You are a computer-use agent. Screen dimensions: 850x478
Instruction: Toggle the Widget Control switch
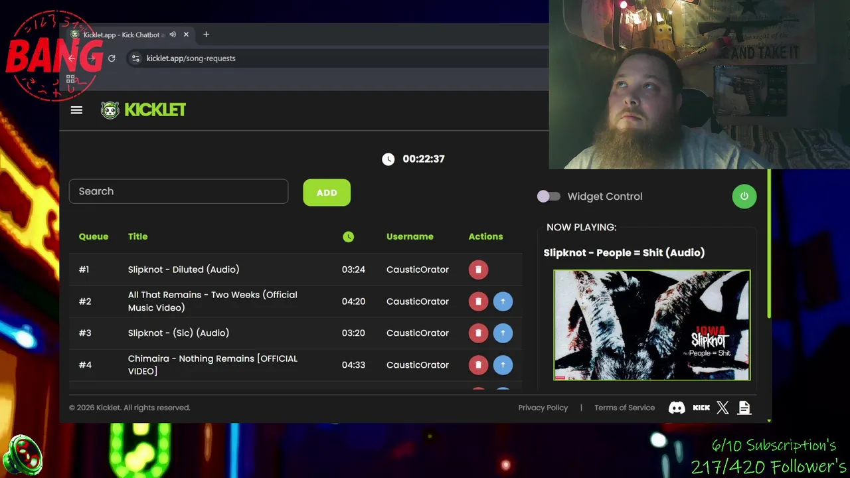coord(549,197)
